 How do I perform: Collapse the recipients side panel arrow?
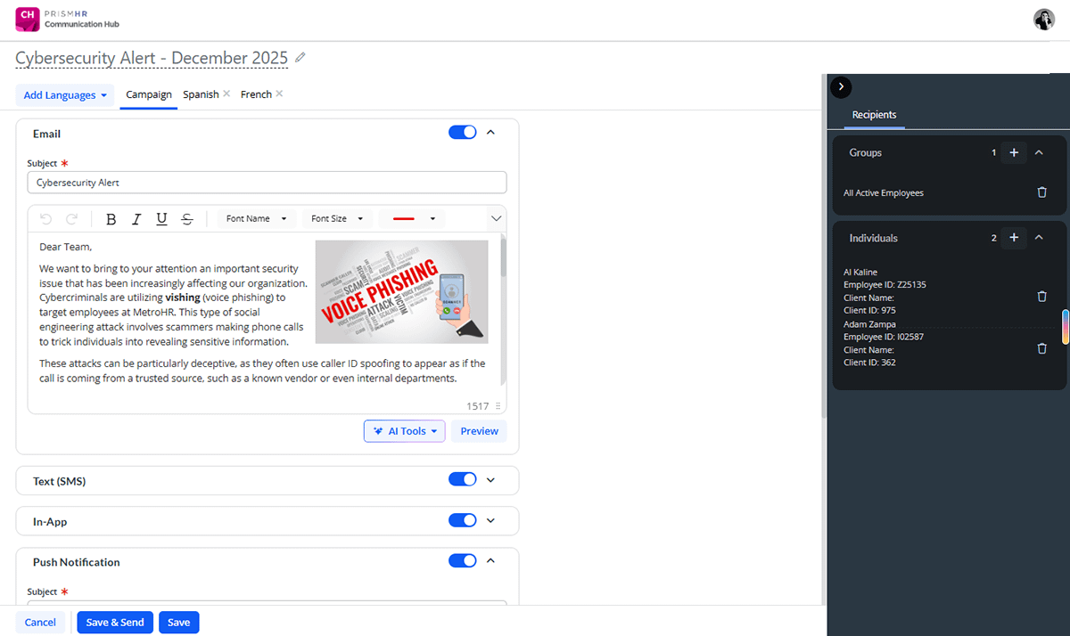[841, 86]
